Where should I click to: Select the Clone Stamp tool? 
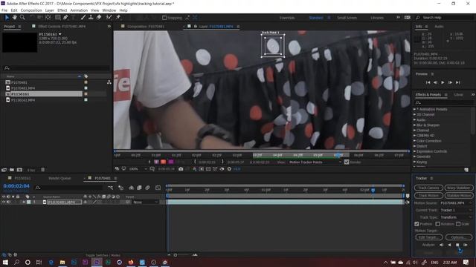point(91,18)
